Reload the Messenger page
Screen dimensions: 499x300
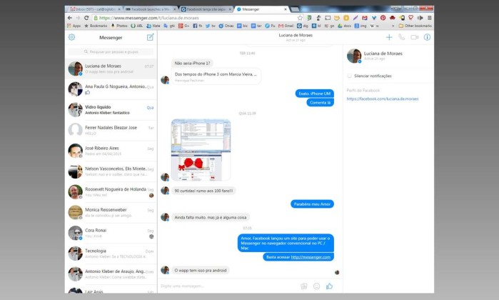click(x=86, y=18)
